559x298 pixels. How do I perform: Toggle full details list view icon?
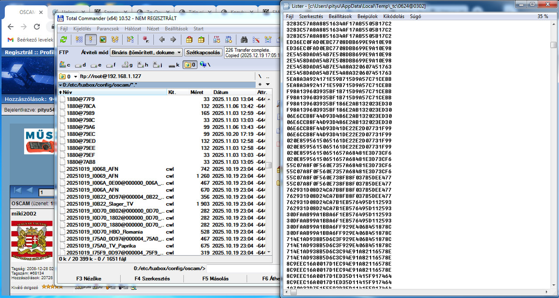pos(91,40)
